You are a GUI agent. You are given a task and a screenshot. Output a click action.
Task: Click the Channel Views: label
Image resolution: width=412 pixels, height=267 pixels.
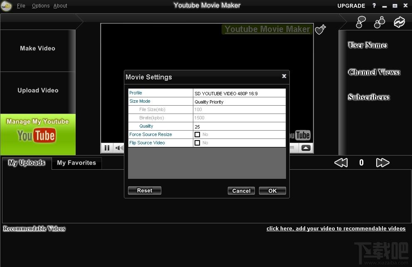coord(374,72)
